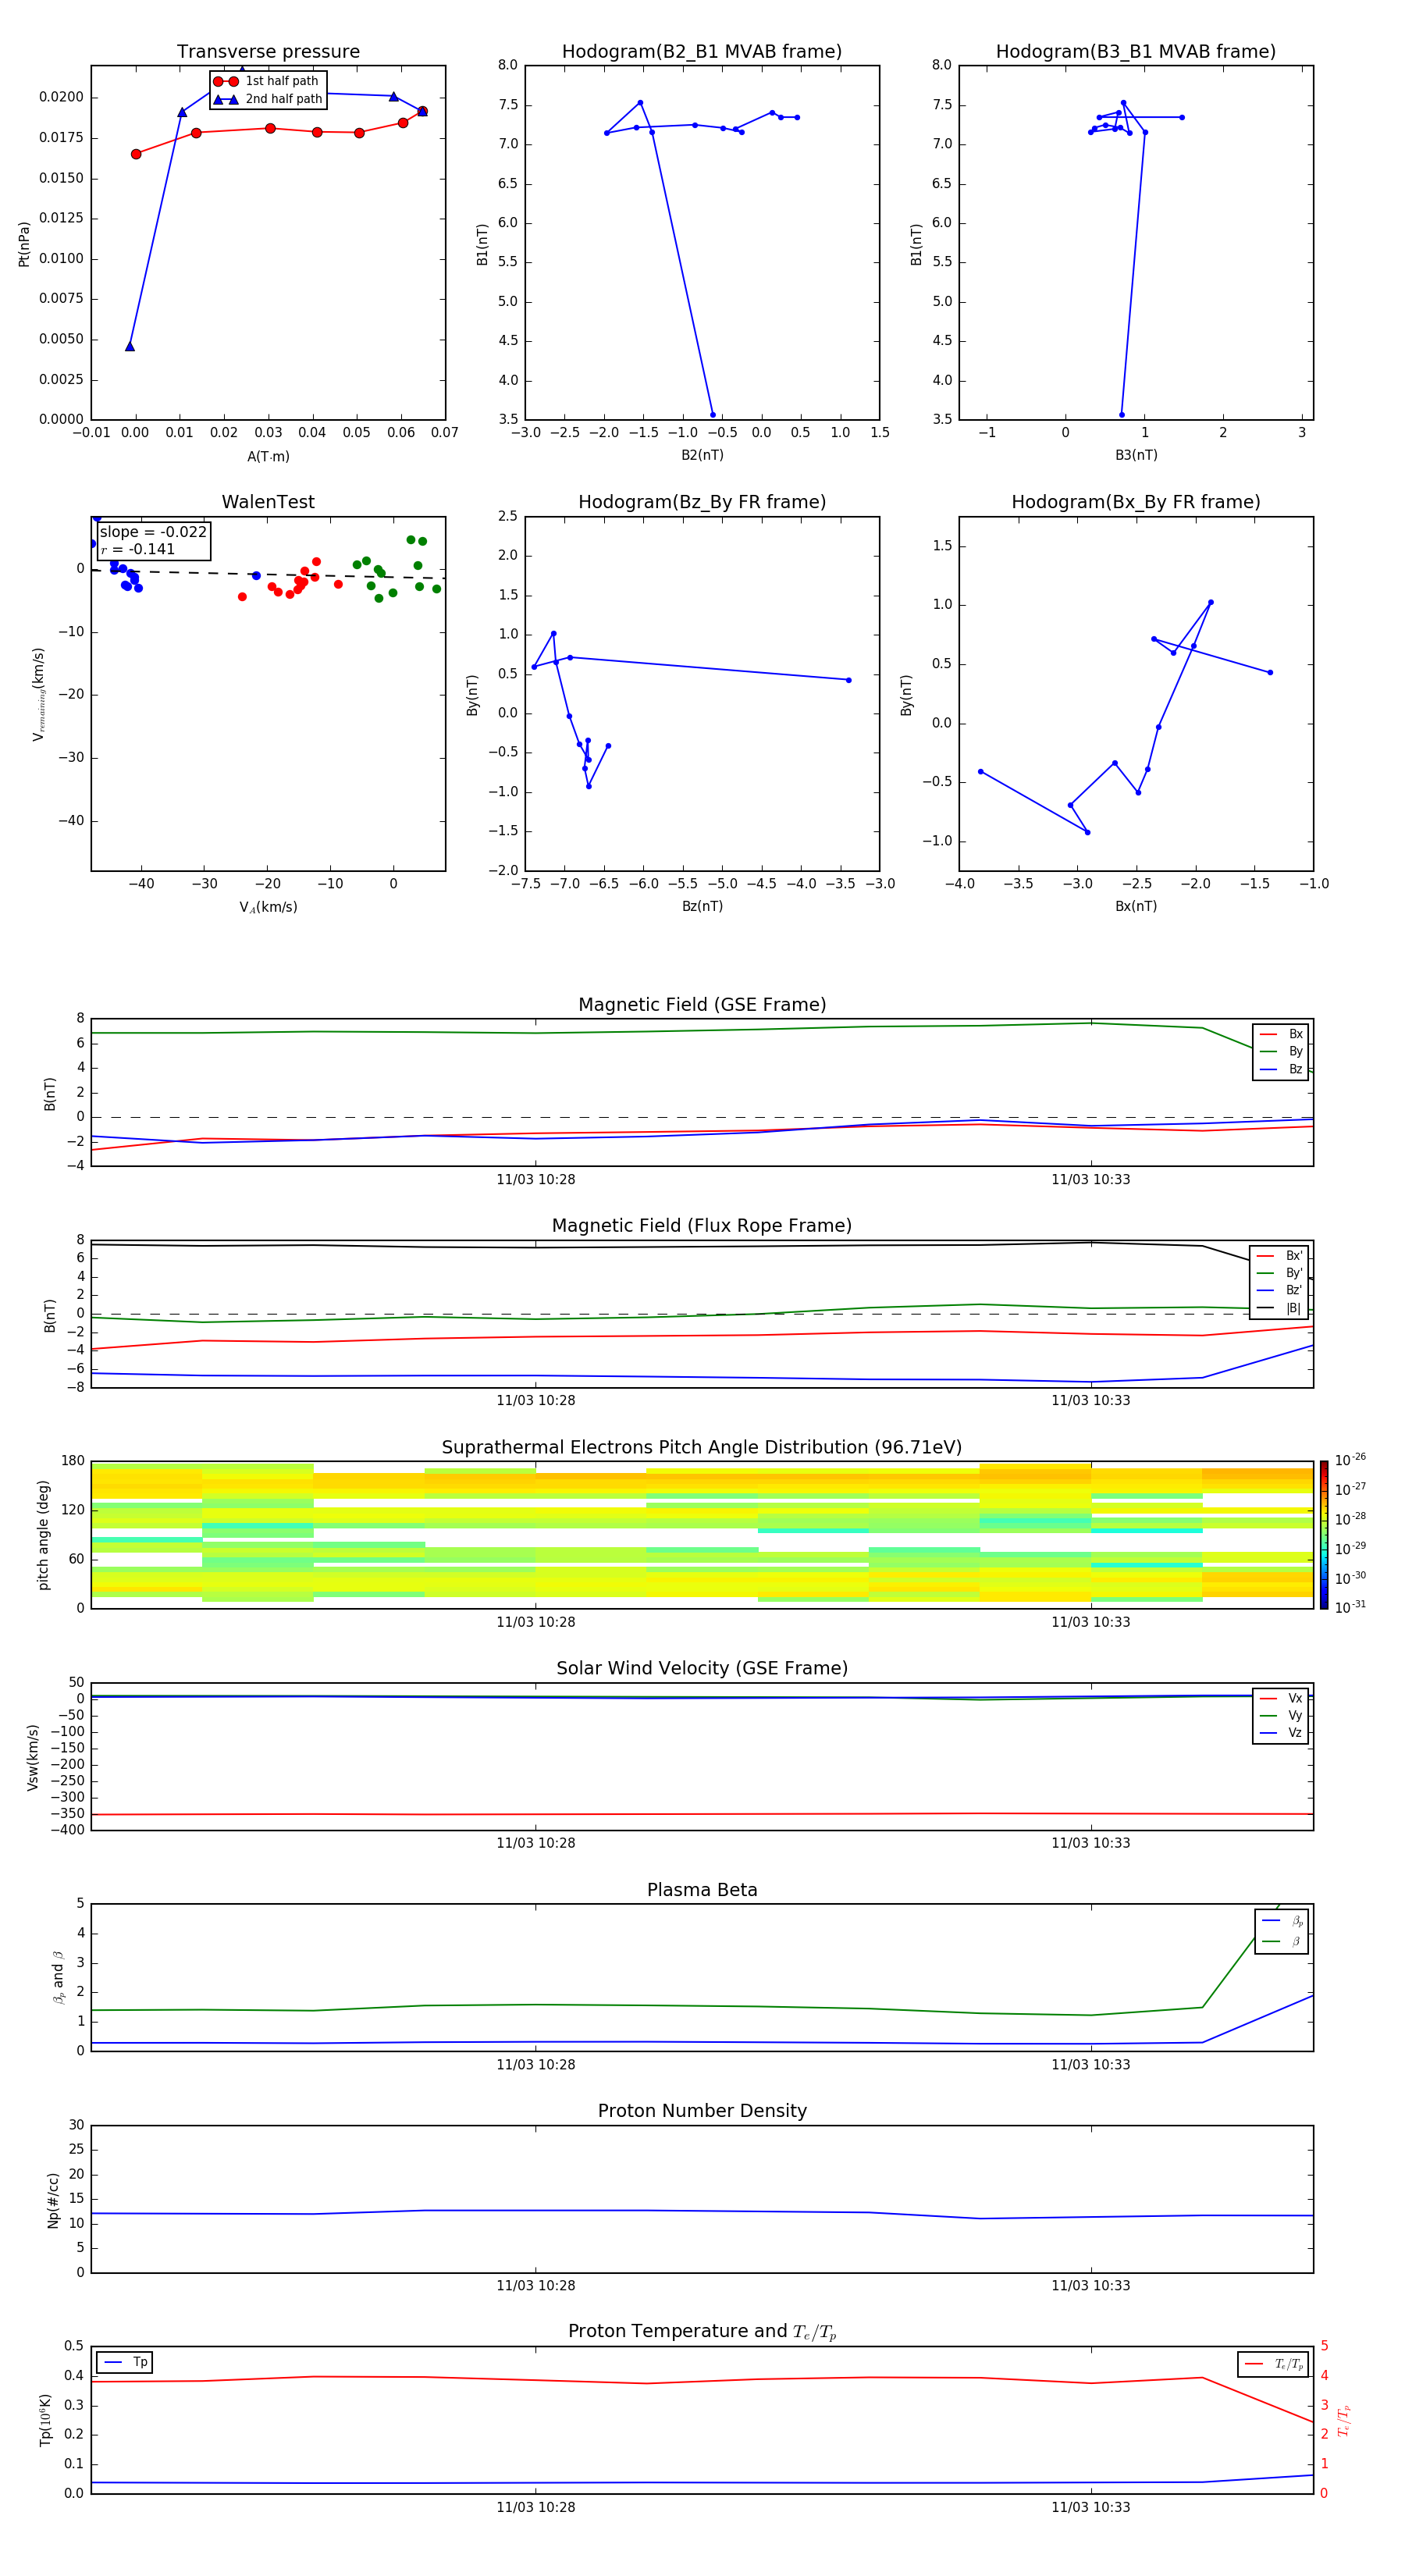Click the "A(T·m)" x-axis label
Viewport: 1405px width, 2576px height.
click(x=268, y=457)
